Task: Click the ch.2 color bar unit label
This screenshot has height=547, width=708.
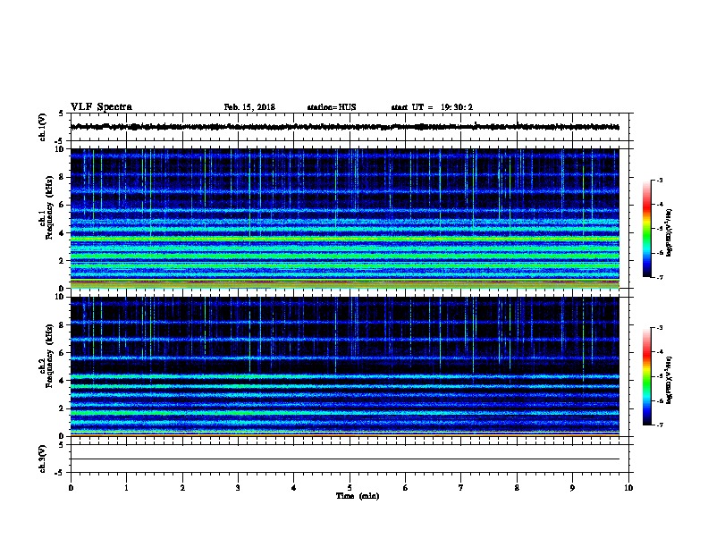Action: [x=669, y=381]
